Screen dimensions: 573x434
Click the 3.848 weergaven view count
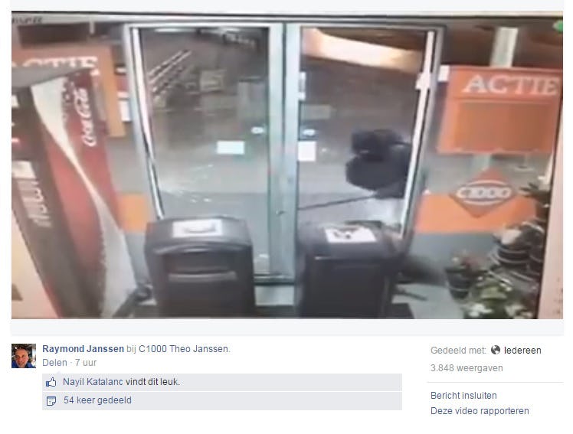467,368
